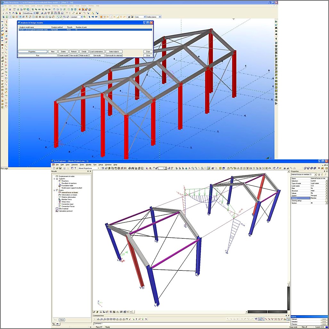Click Calculation protocol icon in Results tree

click(x=57, y=211)
